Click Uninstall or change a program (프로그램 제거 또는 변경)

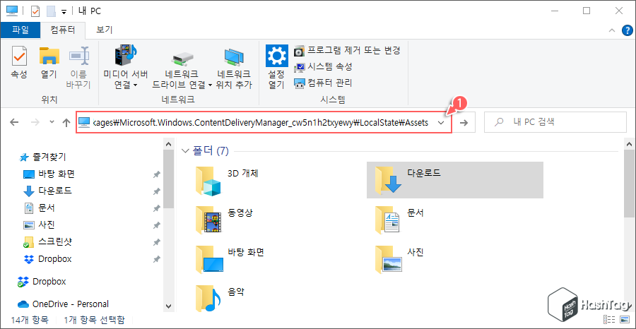[347, 51]
